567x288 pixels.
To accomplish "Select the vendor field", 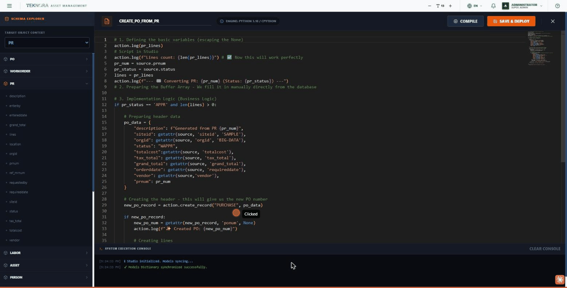I will 15,240.
